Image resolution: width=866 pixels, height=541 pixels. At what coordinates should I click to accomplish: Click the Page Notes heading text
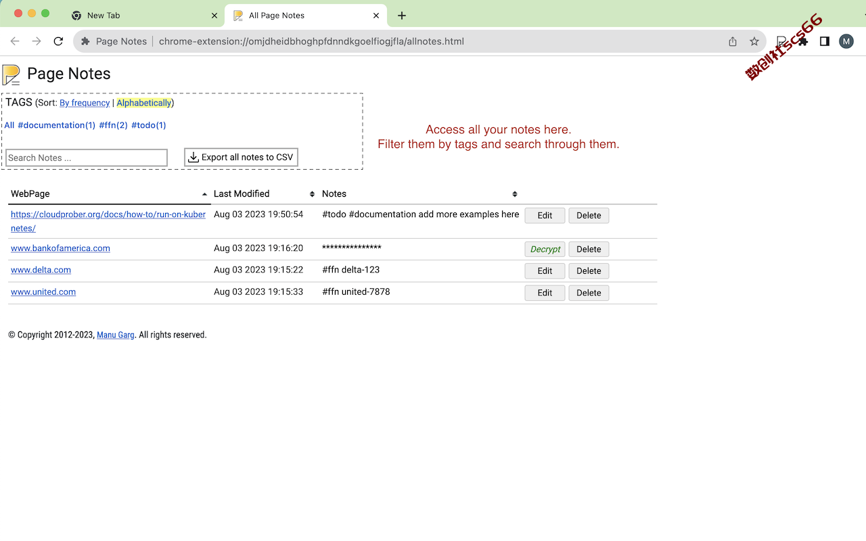[69, 74]
